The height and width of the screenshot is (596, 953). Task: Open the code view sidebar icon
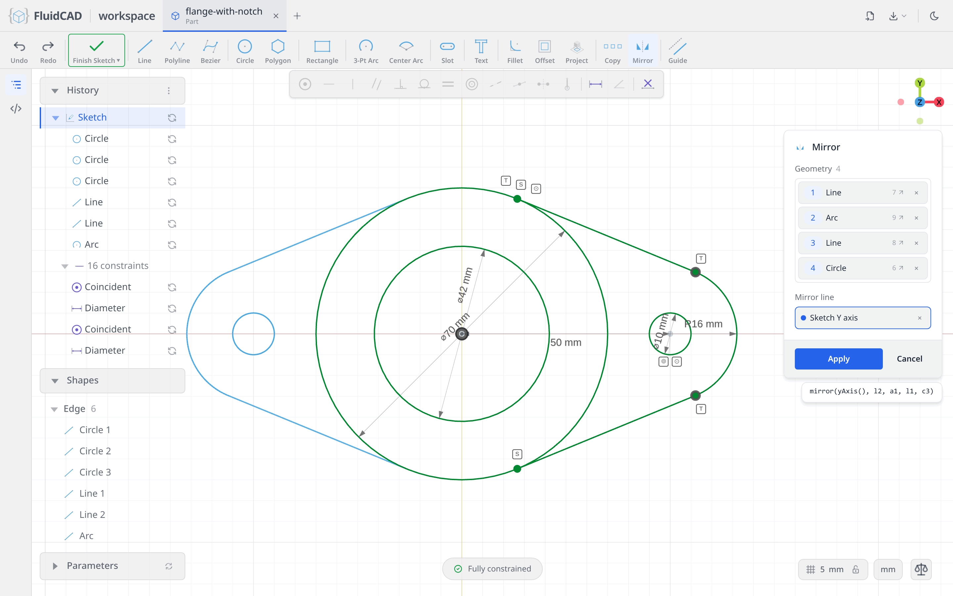(16, 108)
